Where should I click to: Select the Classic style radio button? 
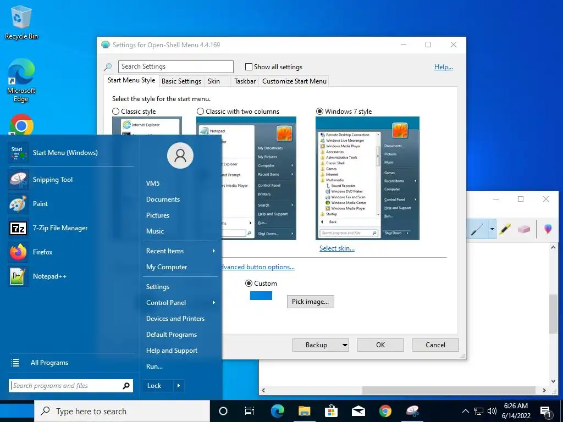tap(115, 112)
